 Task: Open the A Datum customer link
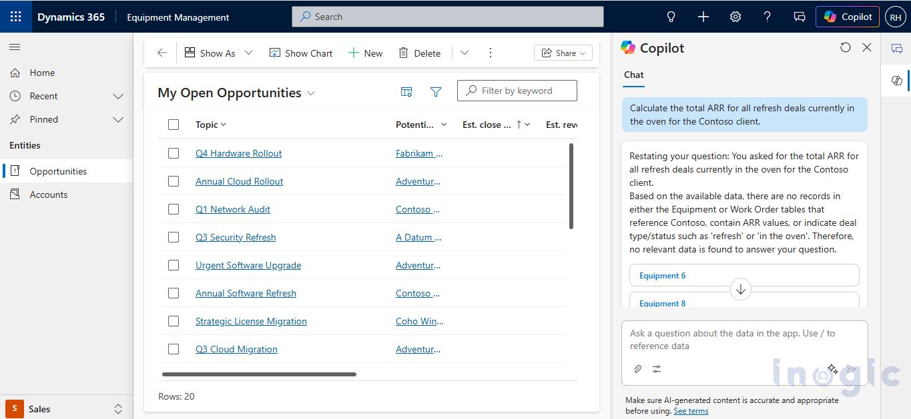418,237
